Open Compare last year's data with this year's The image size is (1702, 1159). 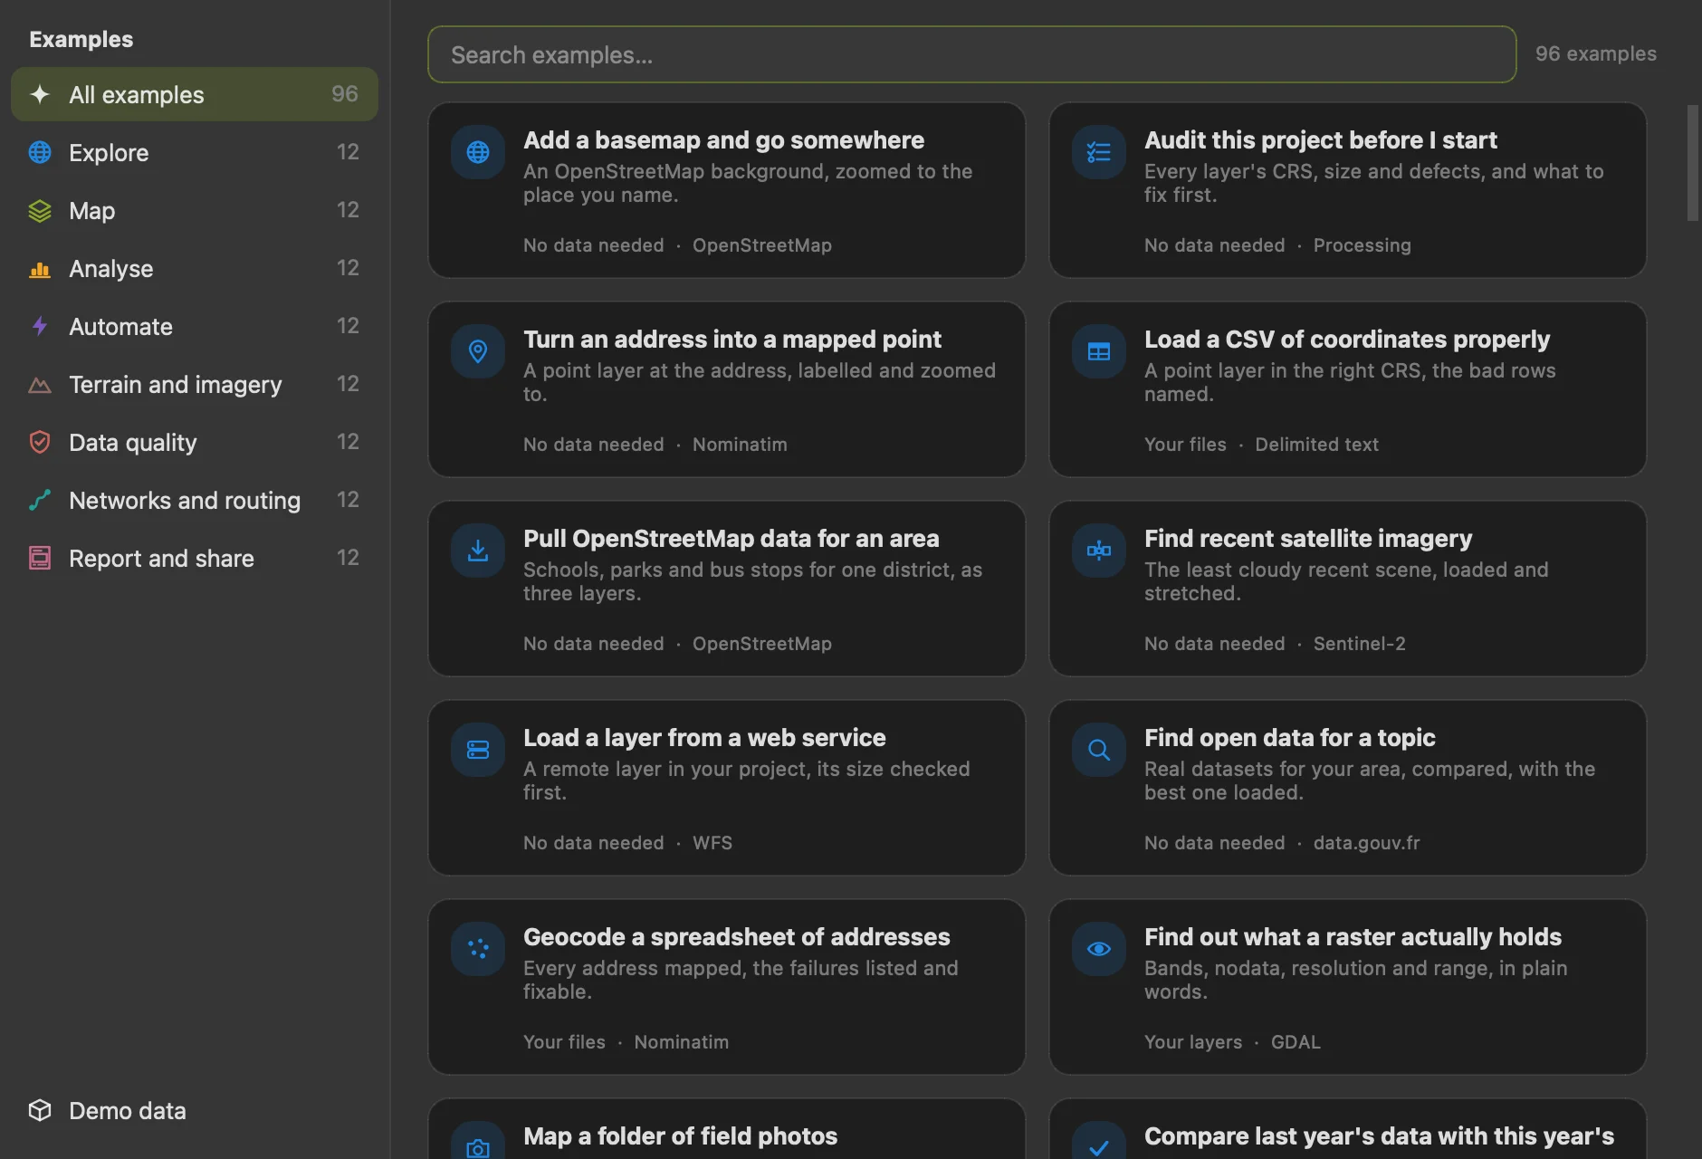pyautogui.click(x=1347, y=1129)
